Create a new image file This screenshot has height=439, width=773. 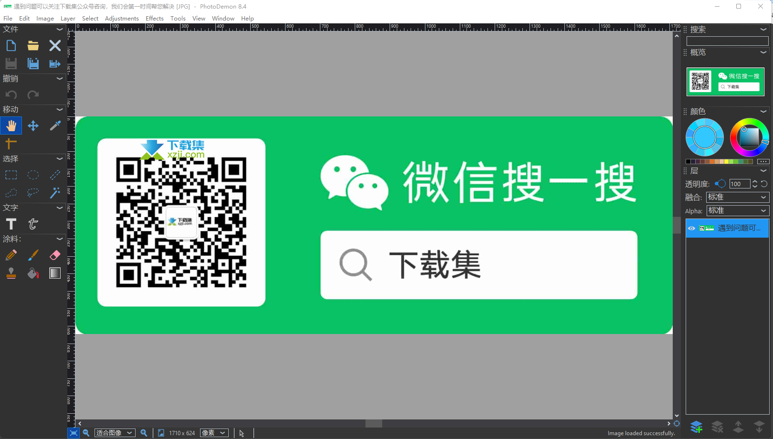[11, 45]
